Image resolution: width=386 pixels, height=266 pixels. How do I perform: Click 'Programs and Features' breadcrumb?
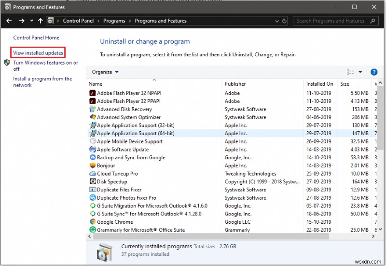pos(161,21)
